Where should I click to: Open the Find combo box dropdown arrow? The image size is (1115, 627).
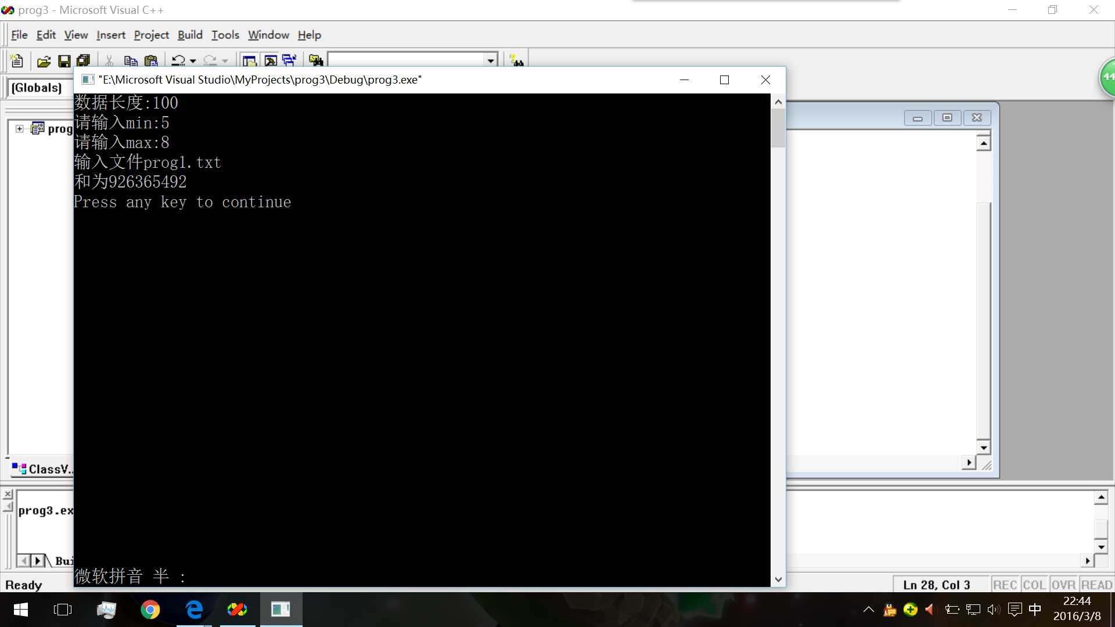491,60
